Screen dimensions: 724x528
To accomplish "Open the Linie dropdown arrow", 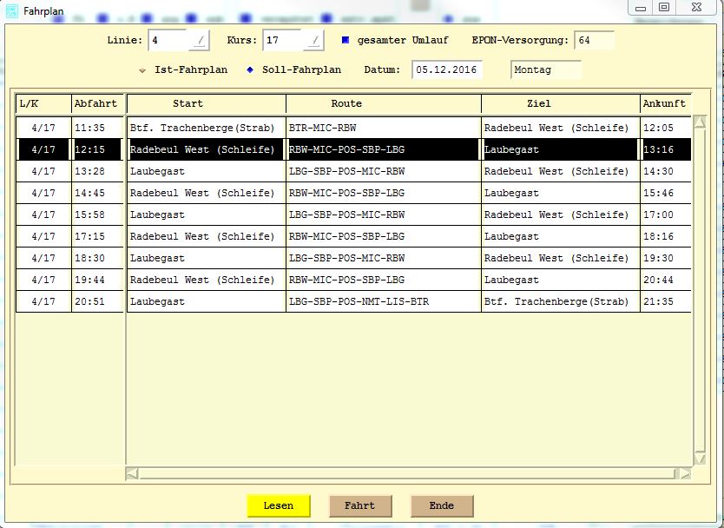I will point(200,40).
